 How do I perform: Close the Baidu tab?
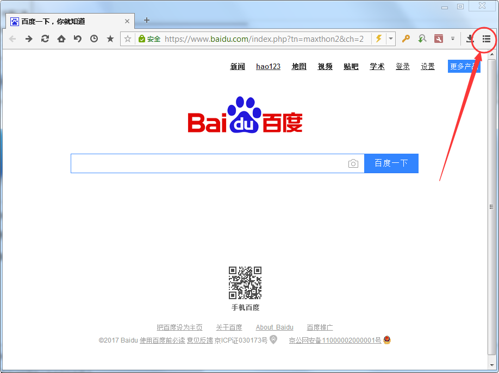coord(127,21)
